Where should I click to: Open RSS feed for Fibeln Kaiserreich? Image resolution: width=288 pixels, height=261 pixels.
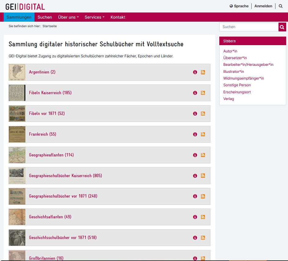[x=203, y=93]
